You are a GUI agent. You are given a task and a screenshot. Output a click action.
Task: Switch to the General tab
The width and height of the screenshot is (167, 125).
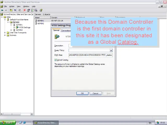click(56, 30)
